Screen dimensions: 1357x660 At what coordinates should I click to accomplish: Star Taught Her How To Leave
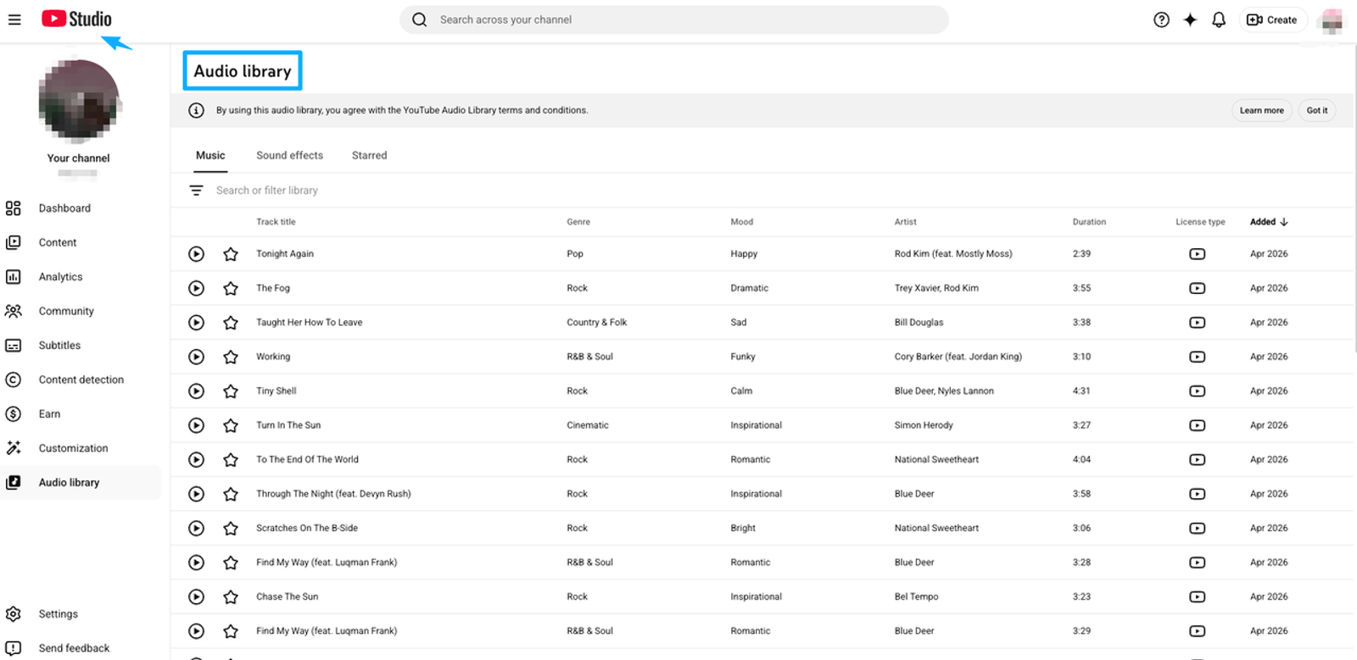(231, 323)
